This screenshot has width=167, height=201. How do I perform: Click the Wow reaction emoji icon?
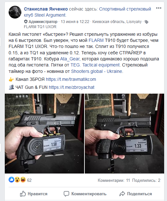[17, 180]
